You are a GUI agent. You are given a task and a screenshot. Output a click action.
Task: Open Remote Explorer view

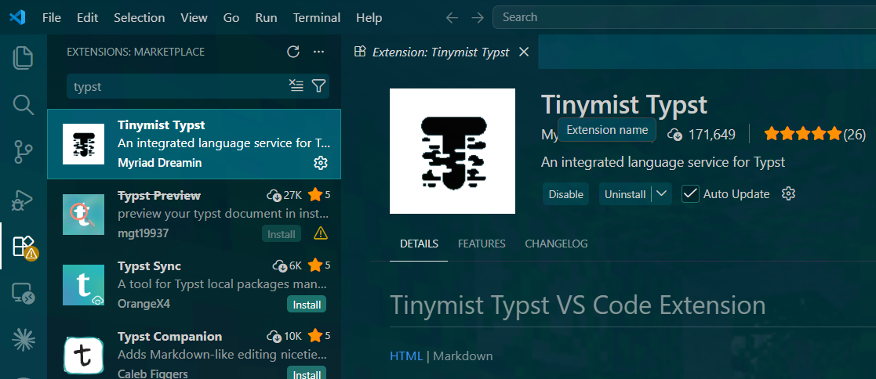[x=24, y=293]
